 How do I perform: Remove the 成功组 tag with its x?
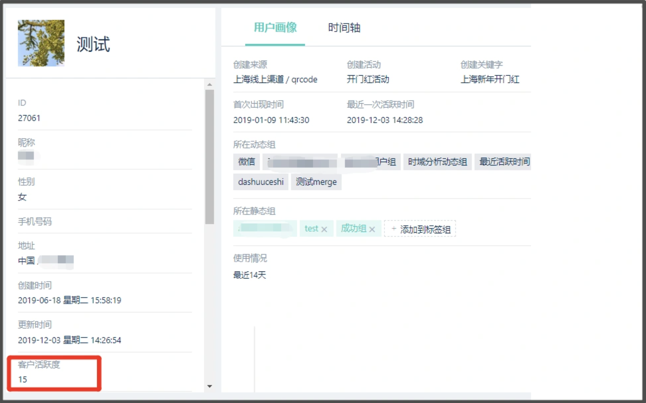click(x=372, y=229)
